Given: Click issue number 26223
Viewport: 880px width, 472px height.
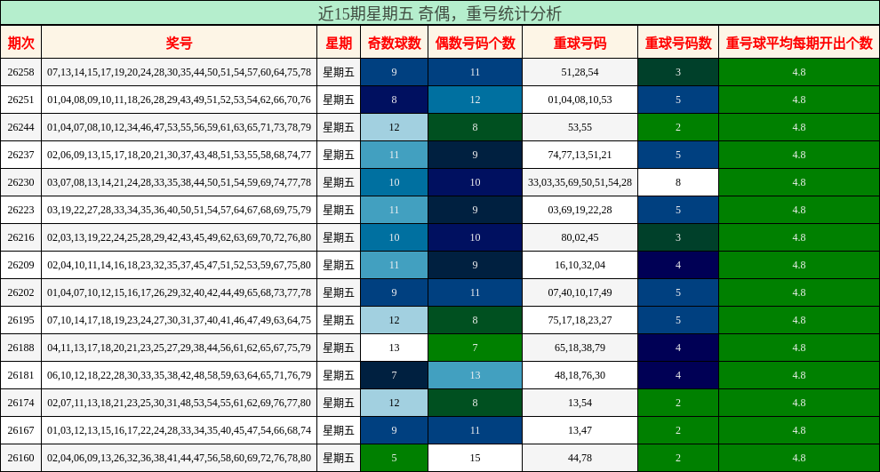Looking at the screenshot, I should (20, 210).
